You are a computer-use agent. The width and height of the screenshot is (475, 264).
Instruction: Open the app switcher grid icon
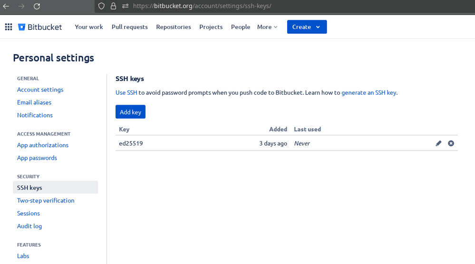coord(9,27)
